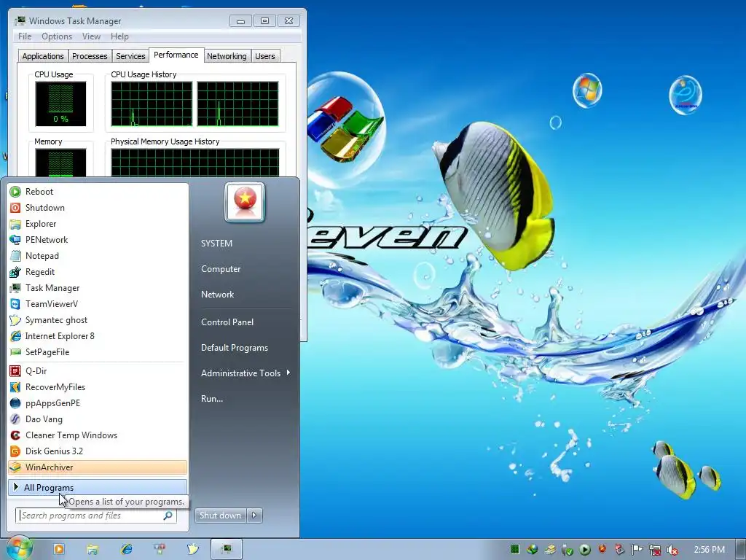
Task: Click Task Manager button on taskbar
Action: [227, 549]
